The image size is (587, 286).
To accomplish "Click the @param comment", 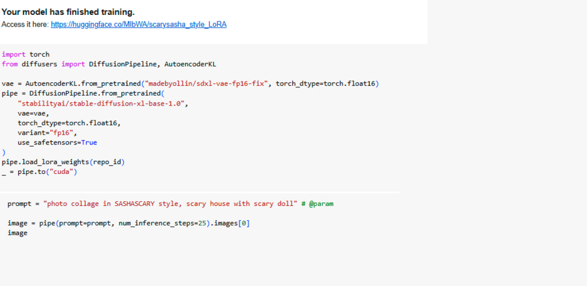I will [x=321, y=203].
